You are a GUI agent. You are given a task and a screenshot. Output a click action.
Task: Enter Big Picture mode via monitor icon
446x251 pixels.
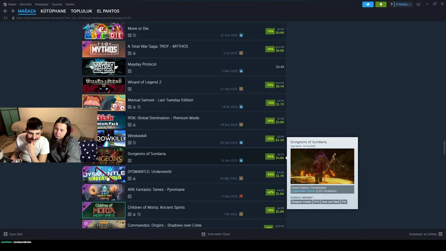pyautogui.click(x=418, y=5)
